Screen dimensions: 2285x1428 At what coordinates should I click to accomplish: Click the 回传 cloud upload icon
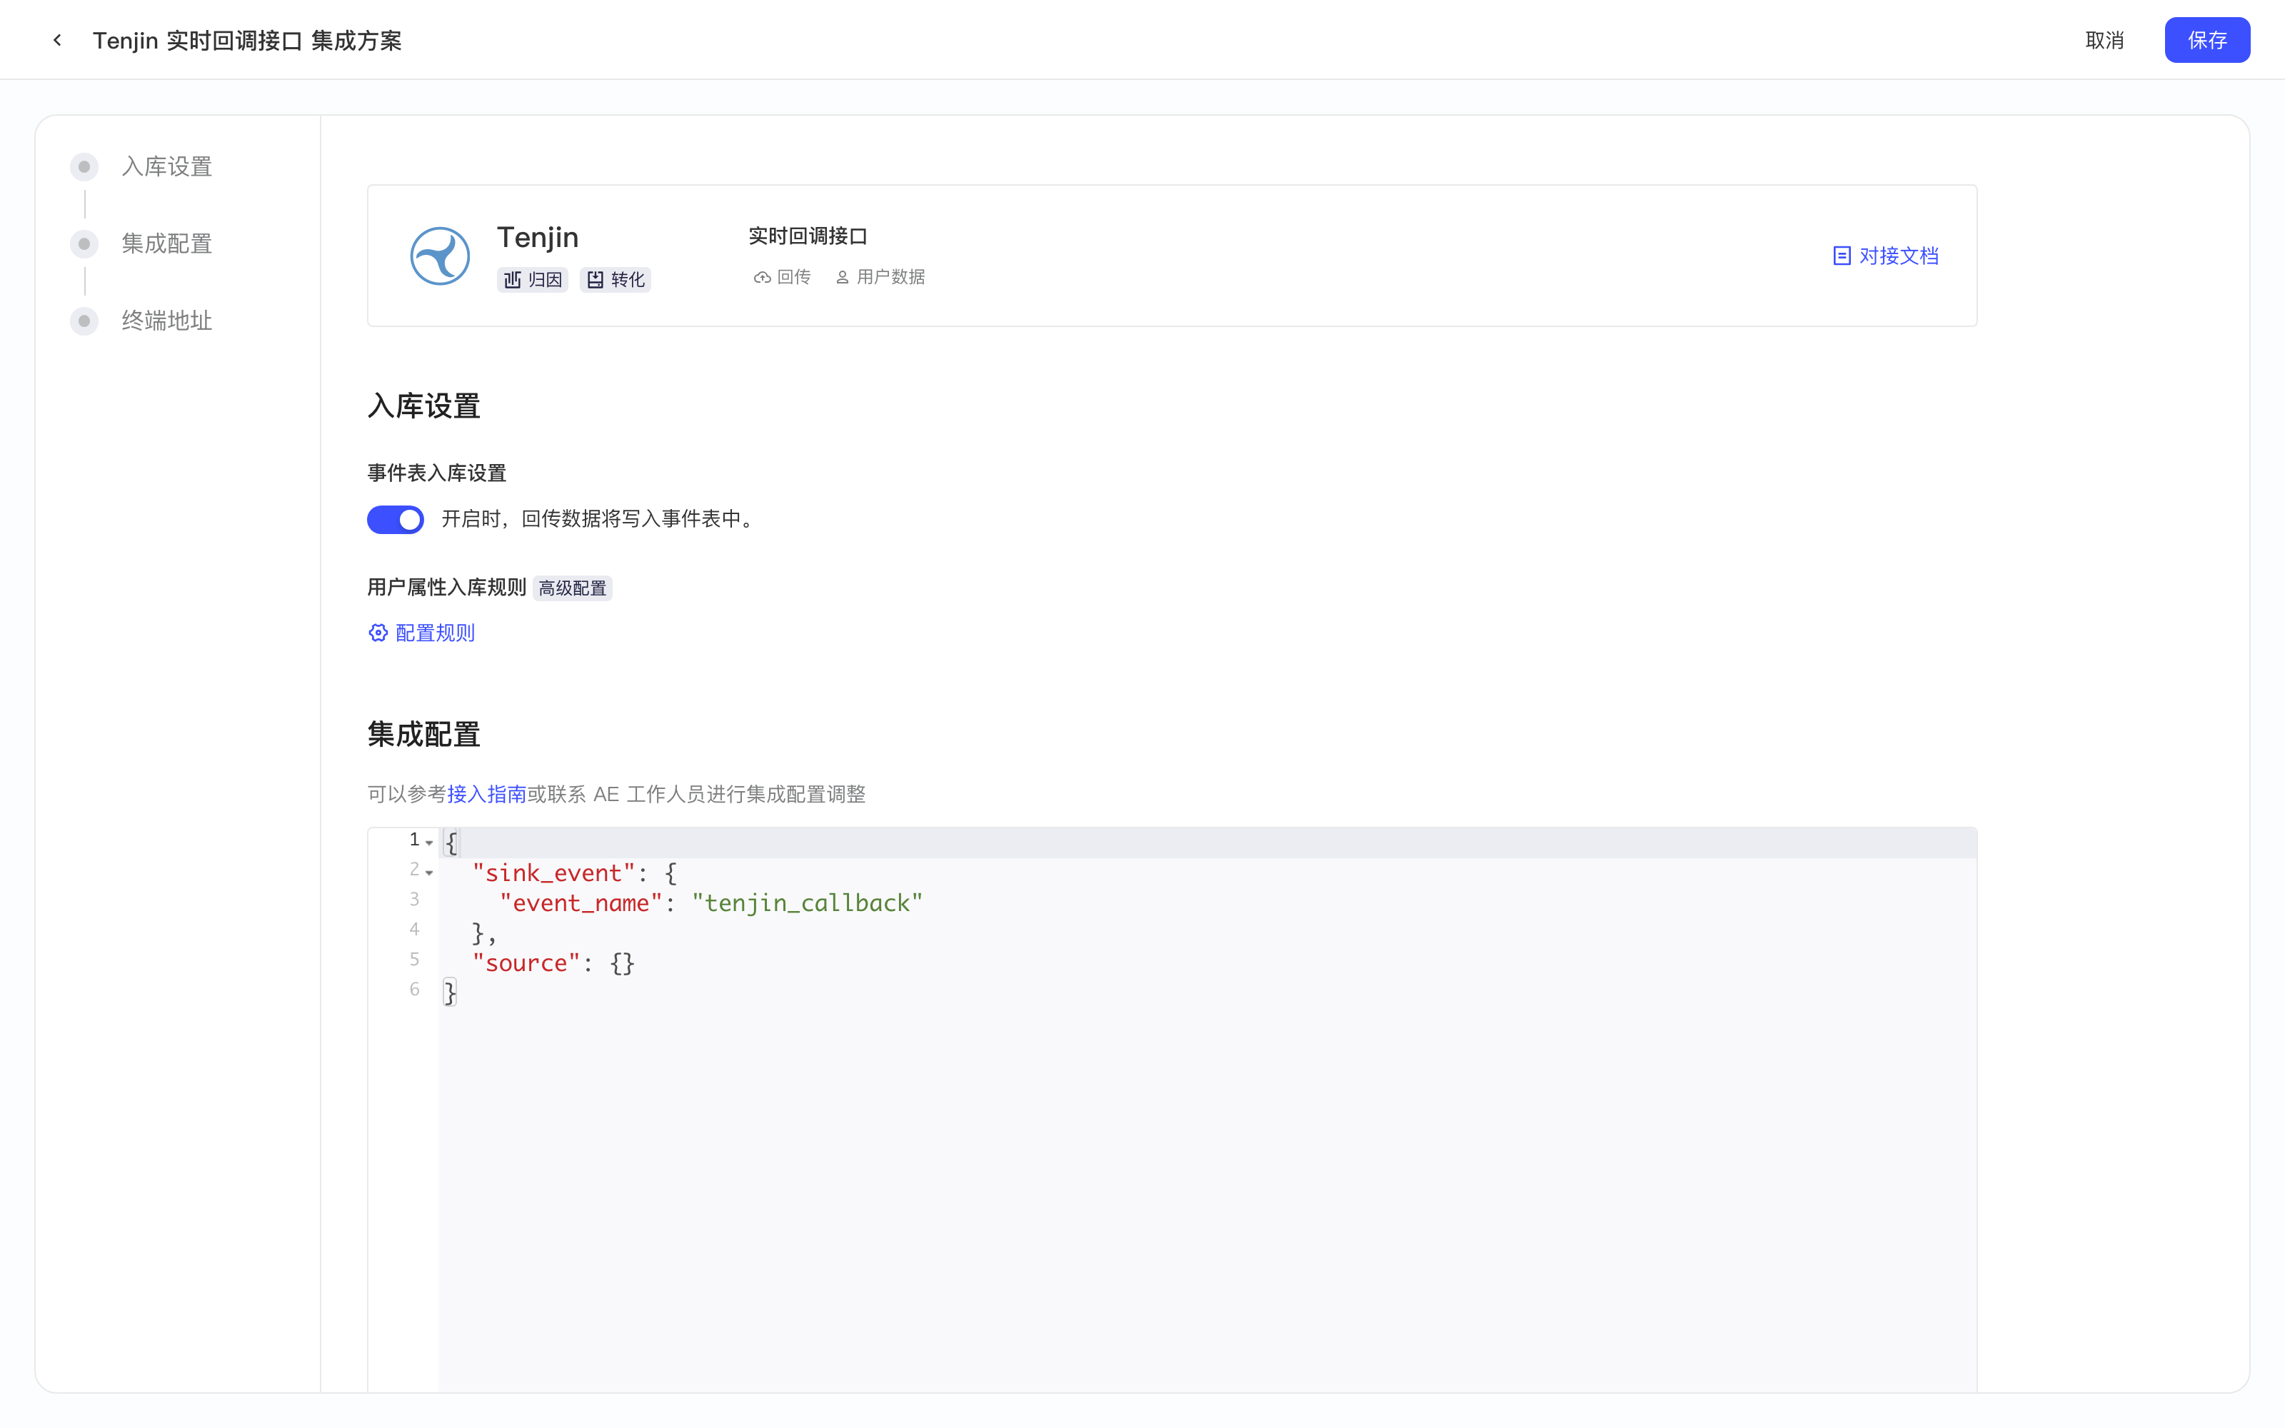762,278
